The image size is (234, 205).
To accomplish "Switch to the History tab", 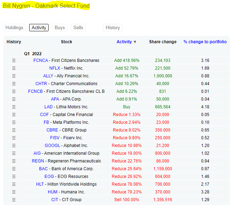I will coord(113,27).
